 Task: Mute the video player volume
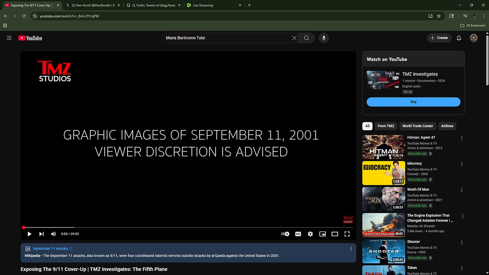[x=53, y=234]
